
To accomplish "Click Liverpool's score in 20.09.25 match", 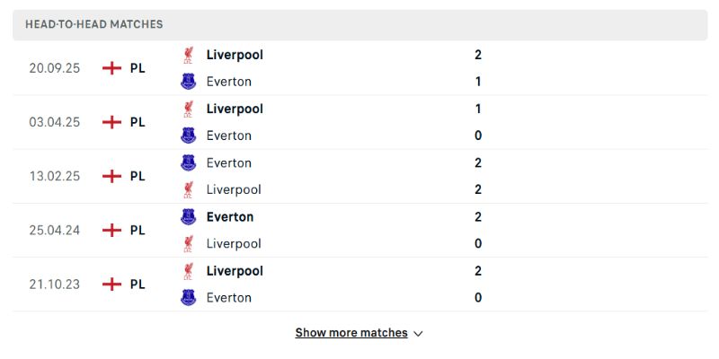I will coord(478,55).
